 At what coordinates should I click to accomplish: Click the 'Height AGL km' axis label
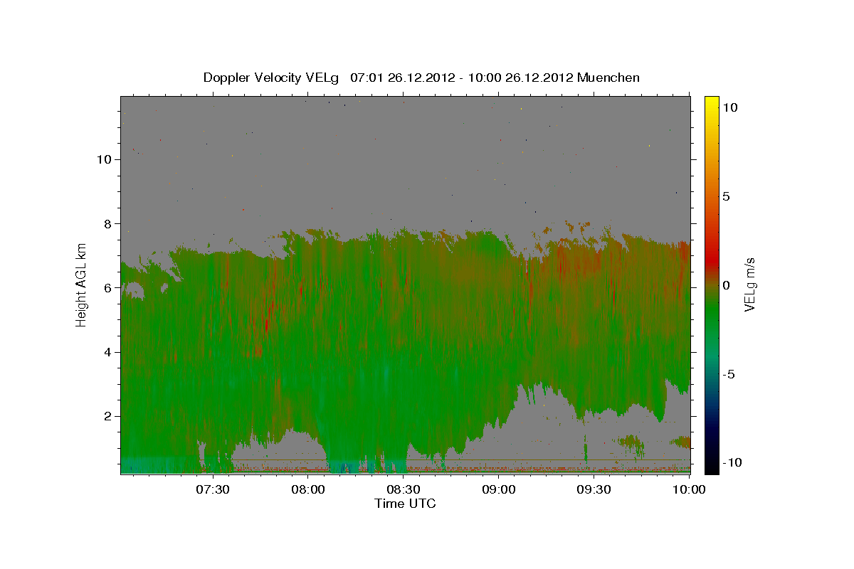point(82,284)
